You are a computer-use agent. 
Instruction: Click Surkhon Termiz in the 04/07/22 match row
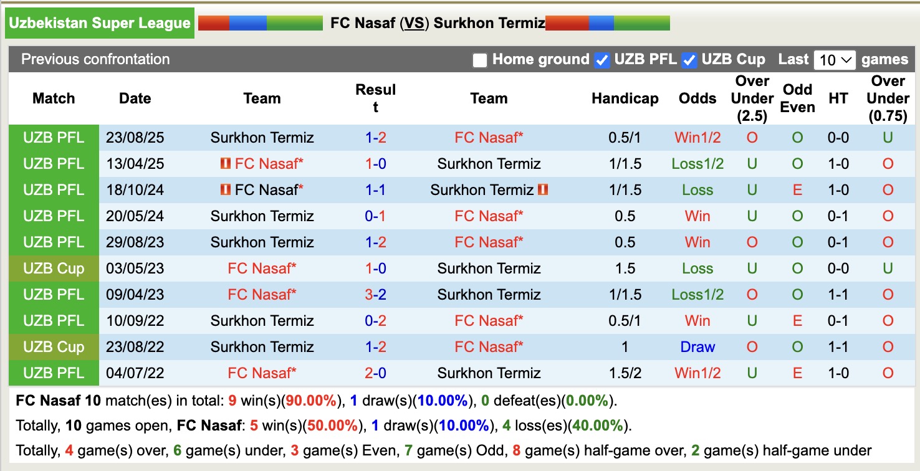click(489, 373)
